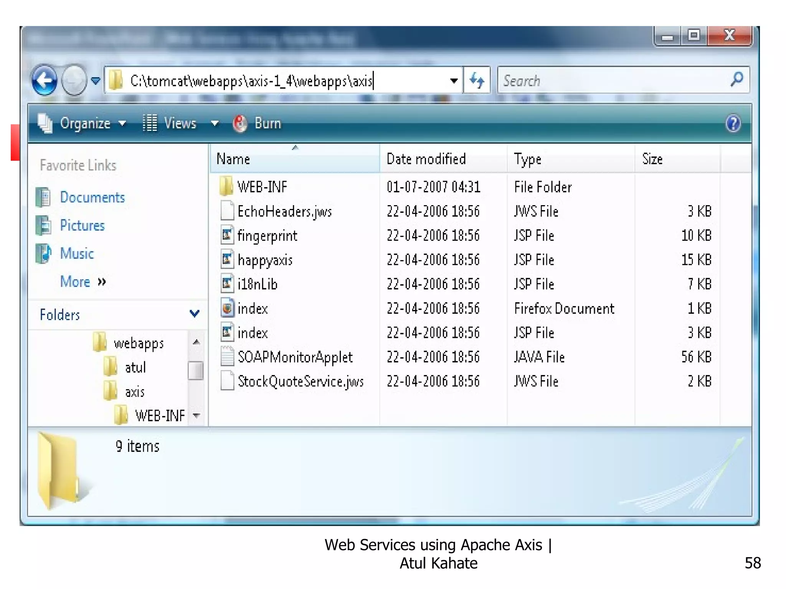This screenshot has height=589, width=786.
Task: Click the greyed Forward navigation button
Action: pyautogui.click(x=74, y=80)
